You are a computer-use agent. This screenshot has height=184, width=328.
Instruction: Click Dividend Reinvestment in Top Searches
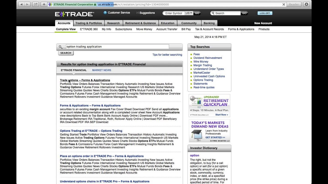pos(208,58)
